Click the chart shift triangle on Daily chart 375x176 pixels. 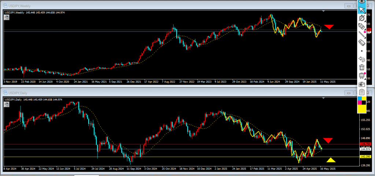point(323,98)
